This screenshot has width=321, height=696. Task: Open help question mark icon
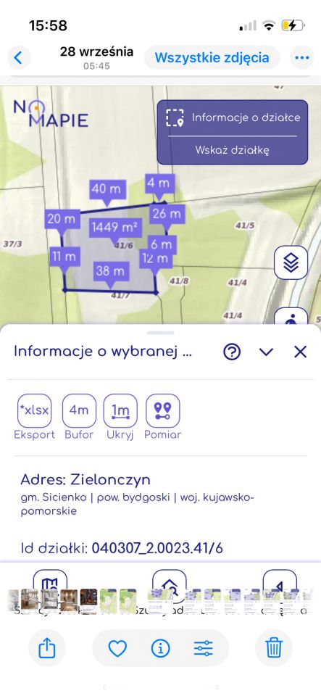pos(232,352)
